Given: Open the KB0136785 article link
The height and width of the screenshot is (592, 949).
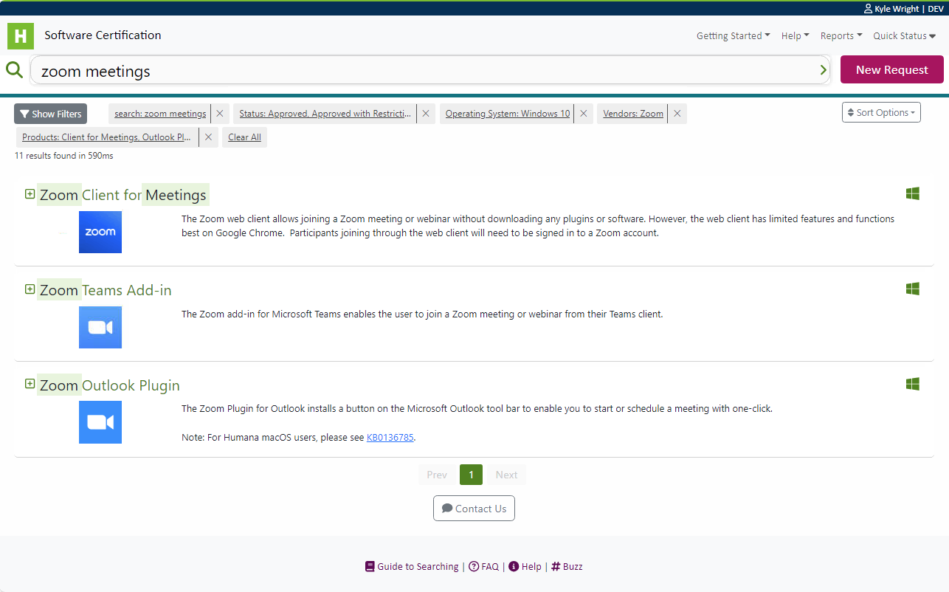Looking at the screenshot, I should pyautogui.click(x=390, y=437).
